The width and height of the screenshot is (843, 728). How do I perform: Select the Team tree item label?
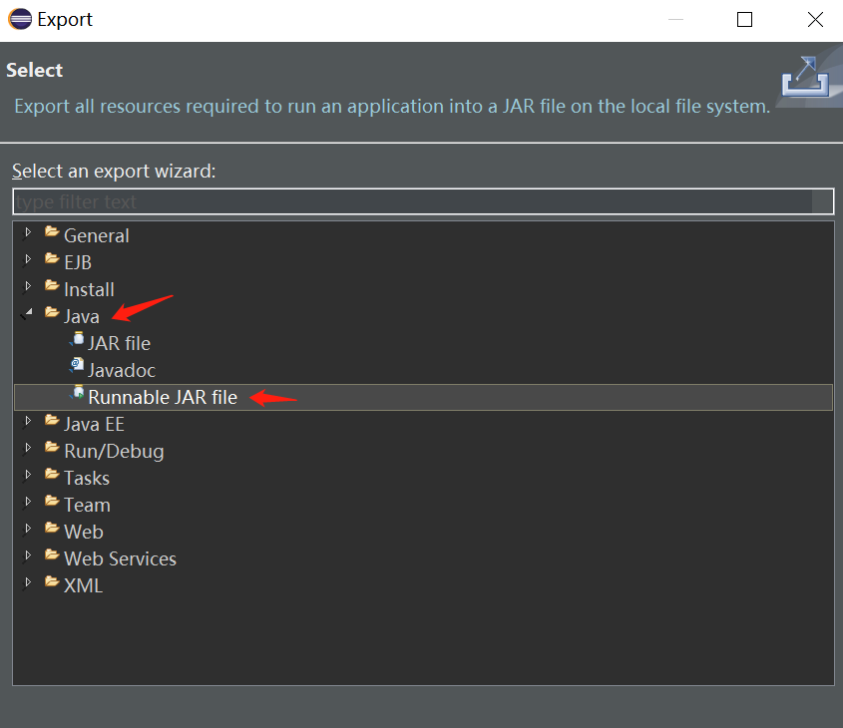87,505
